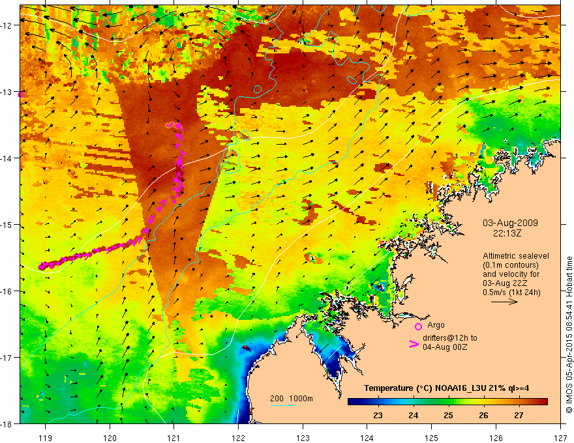Click the longitude 120 axis label
The image size is (574, 443).
110,438
